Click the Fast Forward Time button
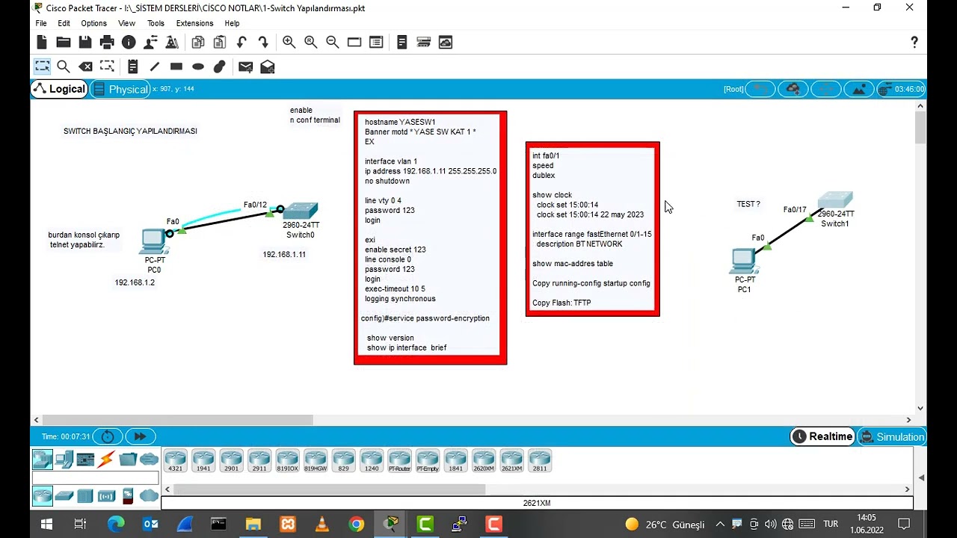This screenshot has height=538, width=957. [140, 436]
